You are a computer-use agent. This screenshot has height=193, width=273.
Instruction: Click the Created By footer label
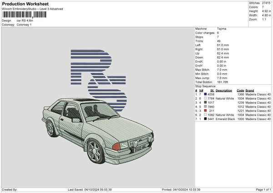[10, 190]
